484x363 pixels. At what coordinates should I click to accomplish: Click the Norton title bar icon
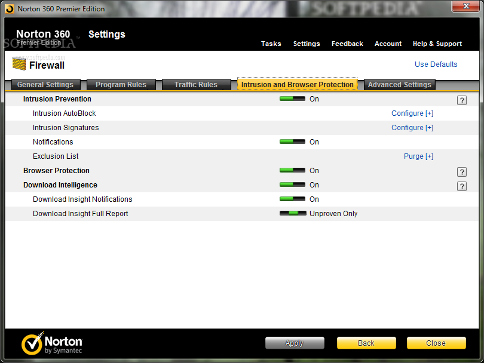[x=10, y=9]
